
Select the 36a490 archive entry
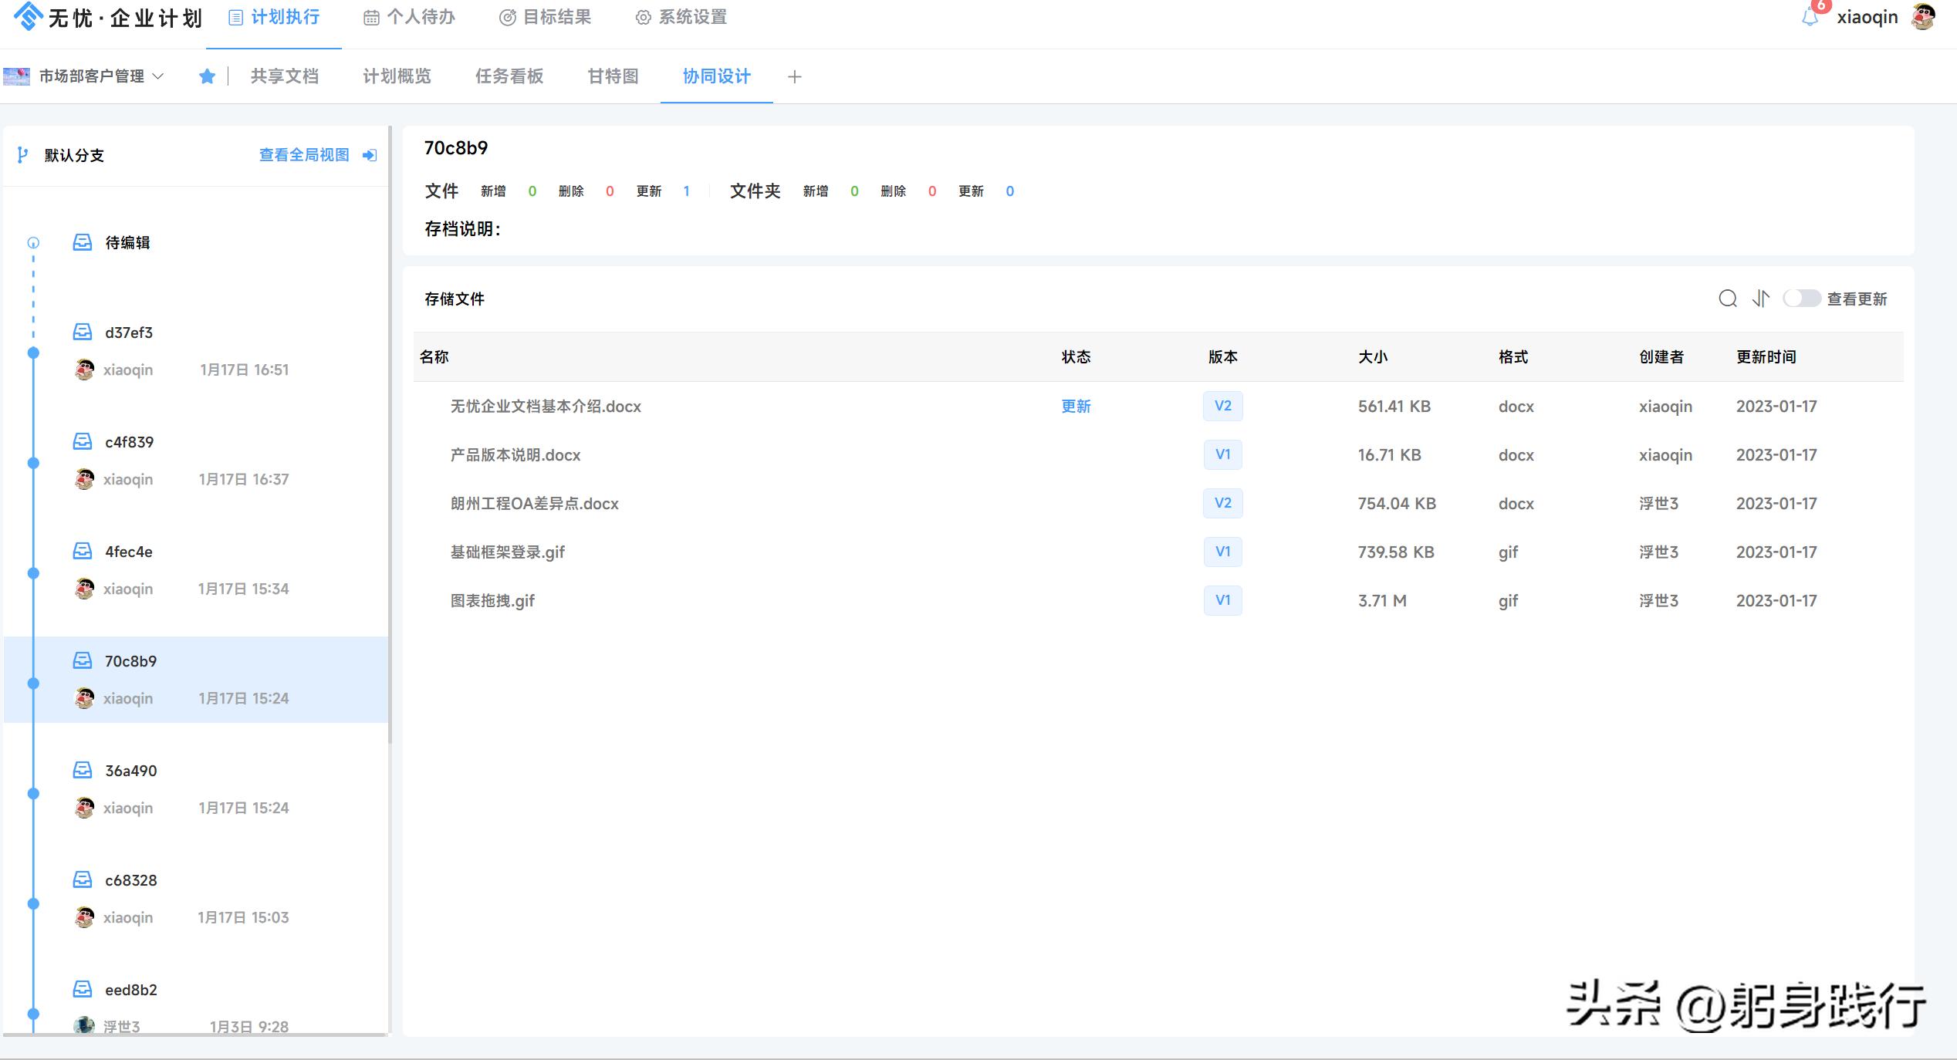click(x=130, y=771)
